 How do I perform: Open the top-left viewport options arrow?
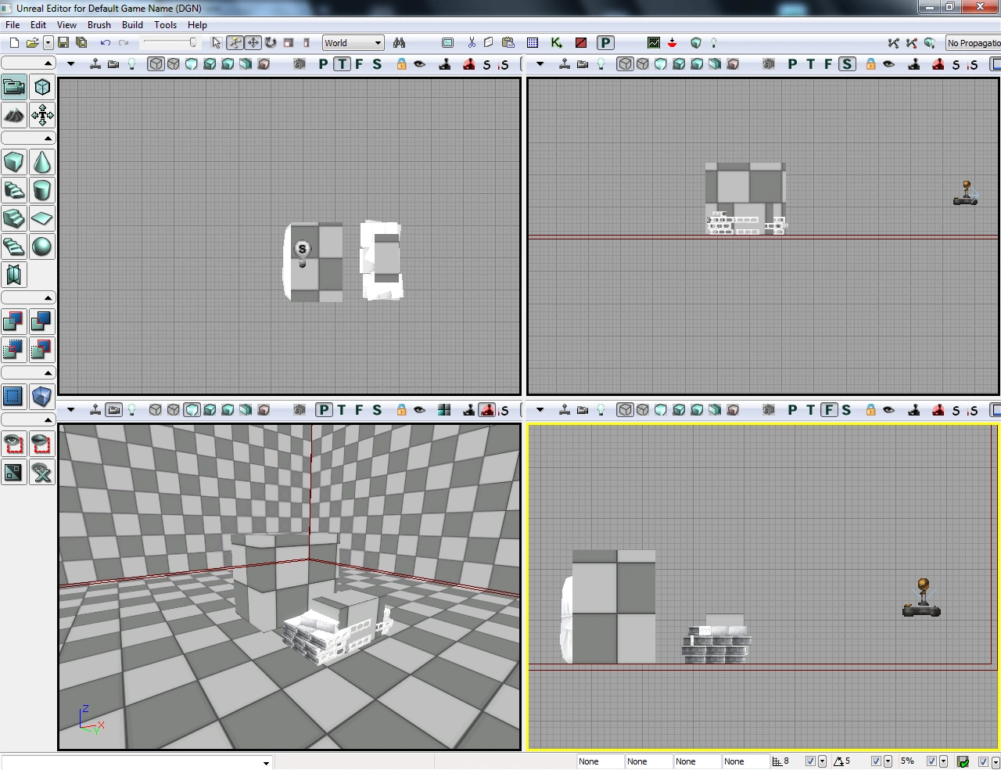click(x=70, y=64)
